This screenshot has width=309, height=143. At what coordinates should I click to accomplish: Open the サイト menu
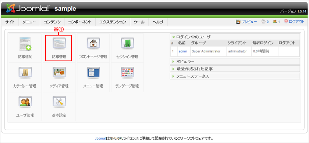[10, 22]
